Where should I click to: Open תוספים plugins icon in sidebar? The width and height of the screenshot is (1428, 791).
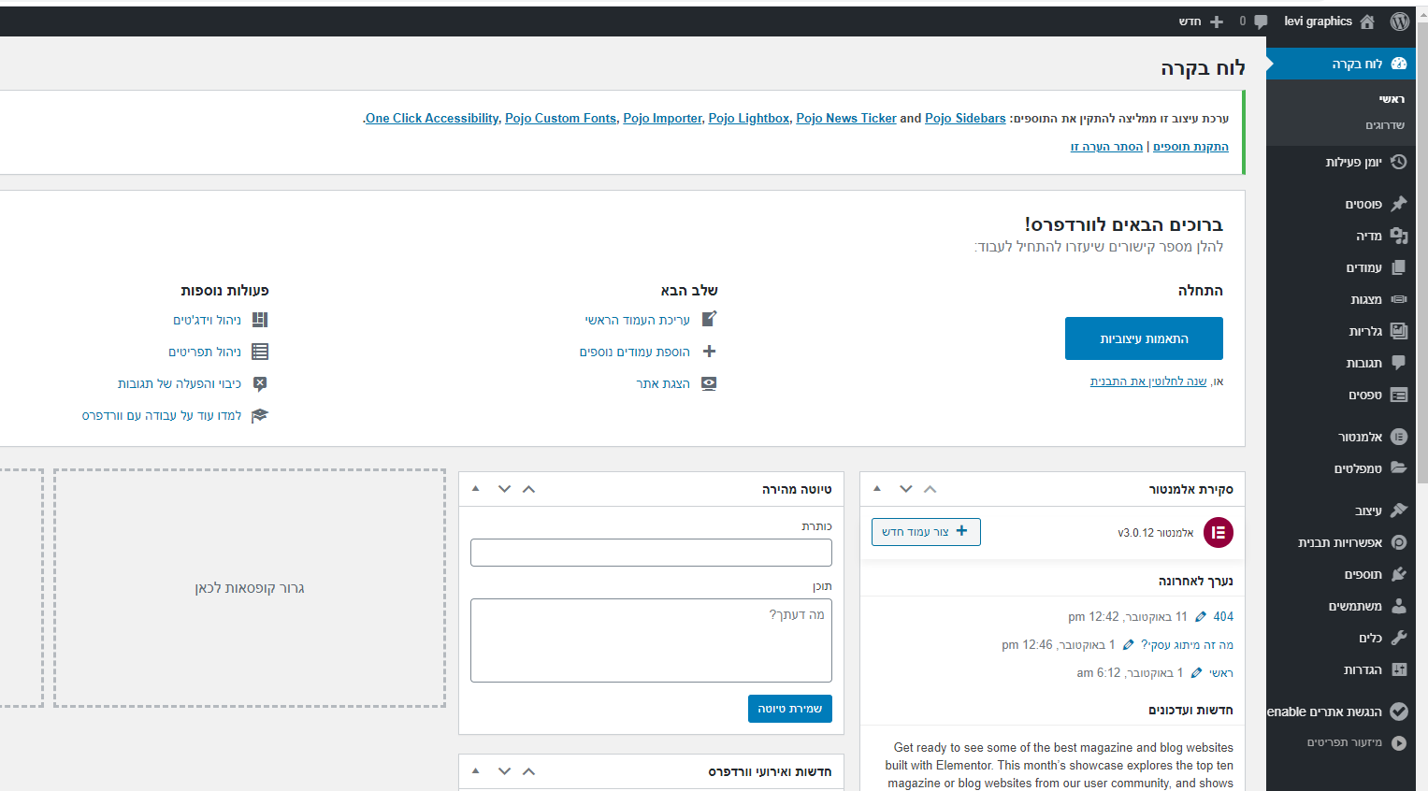(x=1399, y=574)
